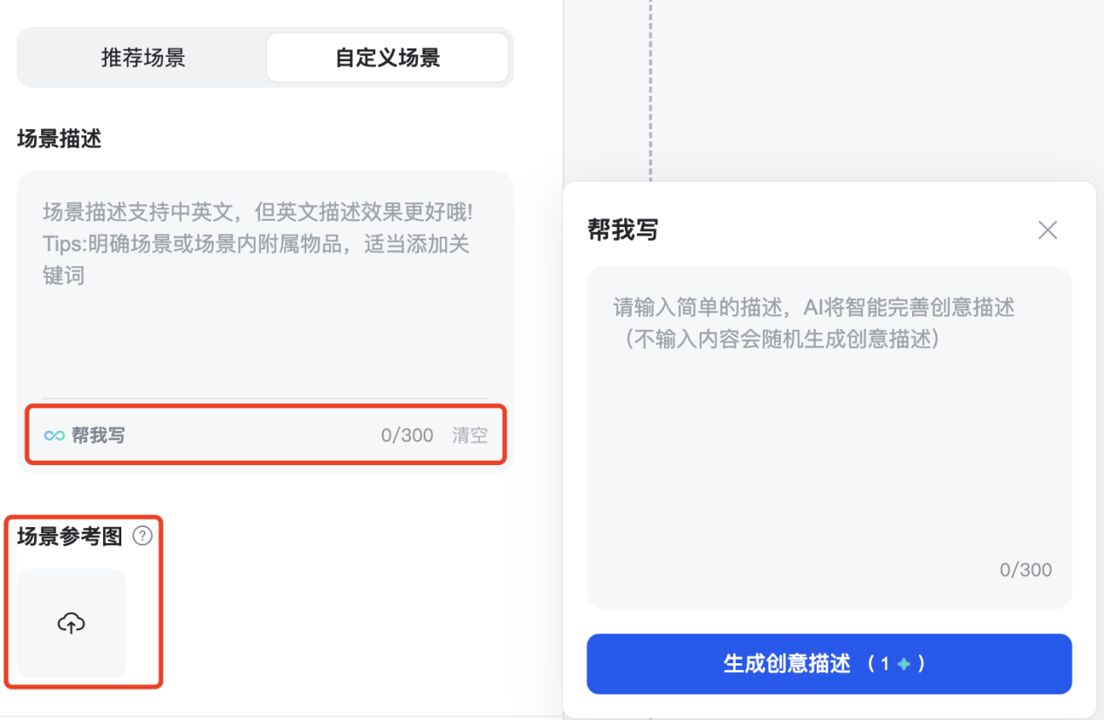The width and height of the screenshot is (1104, 720).
Task: Click the 帮我写 popup title
Action: (x=623, y=230)
